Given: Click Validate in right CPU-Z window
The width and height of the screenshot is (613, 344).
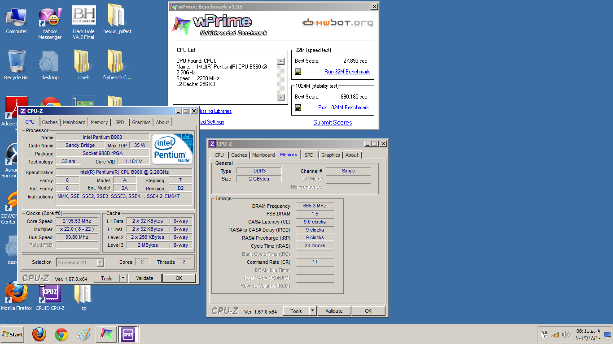Looking at the screenshot, I should click(x=334, y=311).
